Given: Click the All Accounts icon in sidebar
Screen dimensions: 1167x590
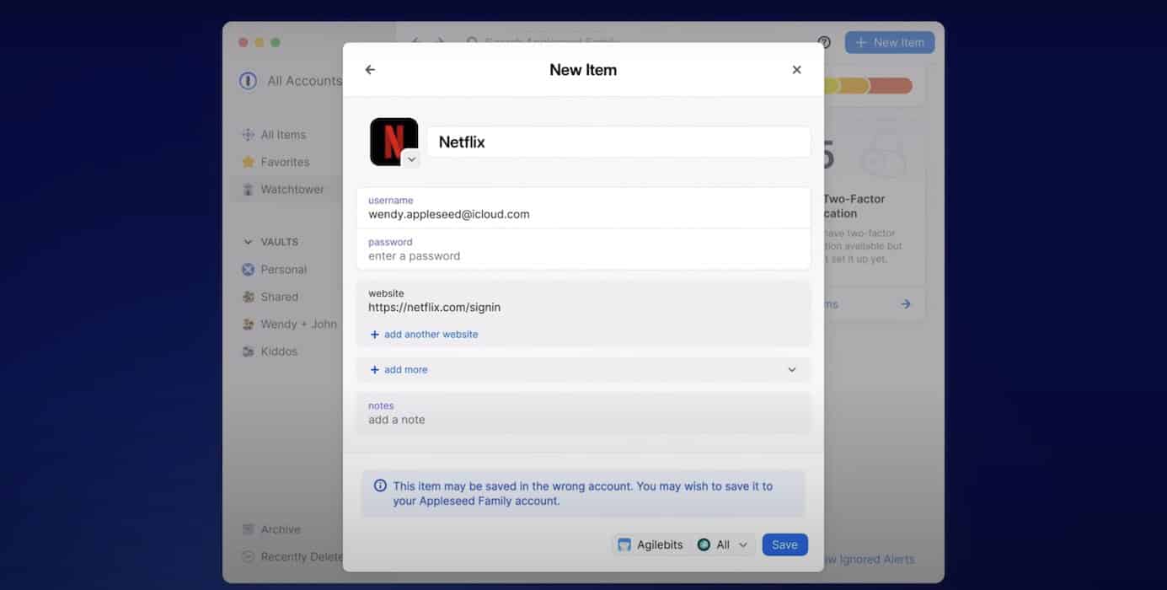Looking at the screenshot, I should click(x=248, y=81).
